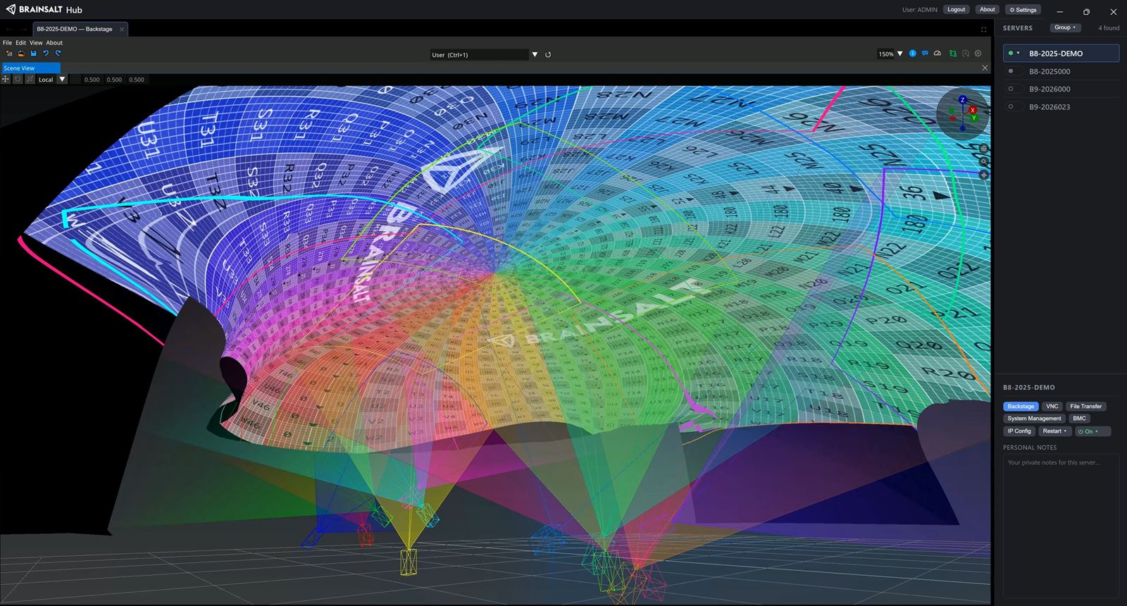Open the Group dropdown in Servers panel

tap(1065, 27)
